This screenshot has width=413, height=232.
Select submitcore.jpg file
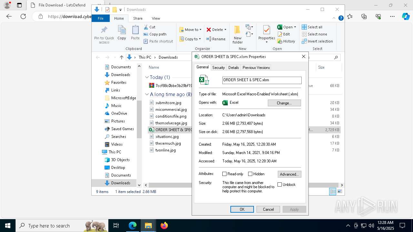(168, 103)
